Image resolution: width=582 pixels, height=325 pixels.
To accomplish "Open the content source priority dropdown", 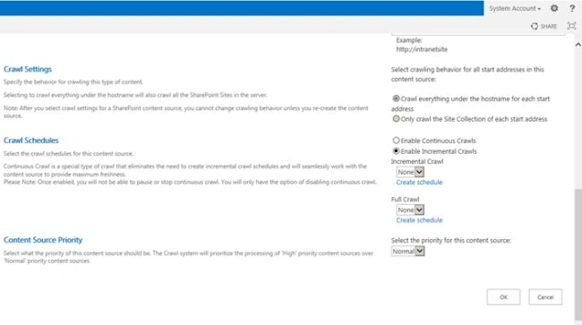I will coord(408,252).
